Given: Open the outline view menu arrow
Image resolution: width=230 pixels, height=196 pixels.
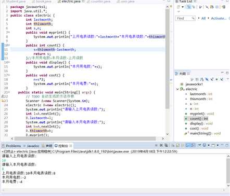Looking at the screenshot, I should pos(227,79).
